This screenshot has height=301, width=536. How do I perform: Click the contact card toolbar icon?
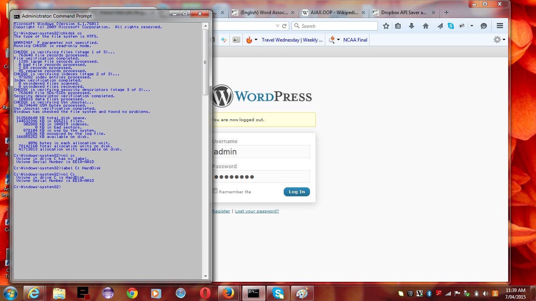236,40
